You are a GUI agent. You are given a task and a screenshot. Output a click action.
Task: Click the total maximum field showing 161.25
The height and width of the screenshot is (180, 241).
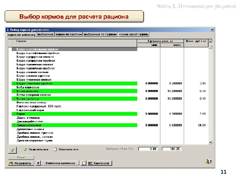point(172,149)
